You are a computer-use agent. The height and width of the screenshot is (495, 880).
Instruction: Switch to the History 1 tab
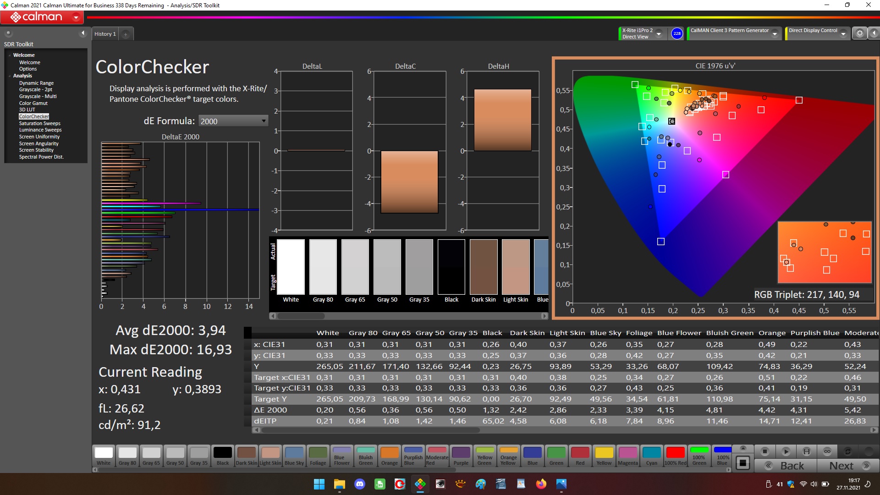pos(105,34)
